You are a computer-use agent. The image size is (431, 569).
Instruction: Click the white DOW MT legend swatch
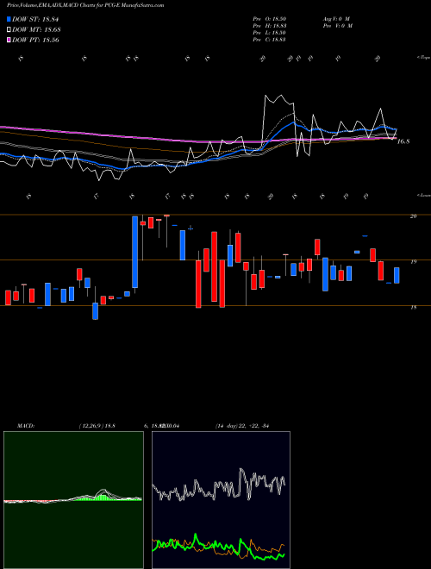click(9, 29)
